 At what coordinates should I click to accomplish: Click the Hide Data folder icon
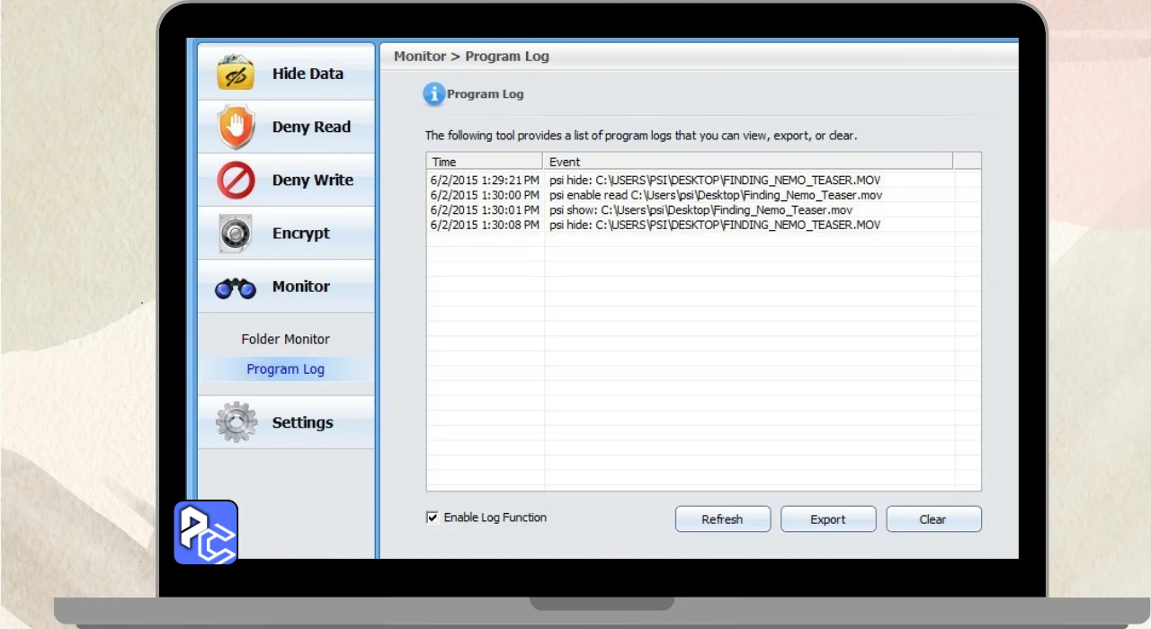tap(236, 74)
